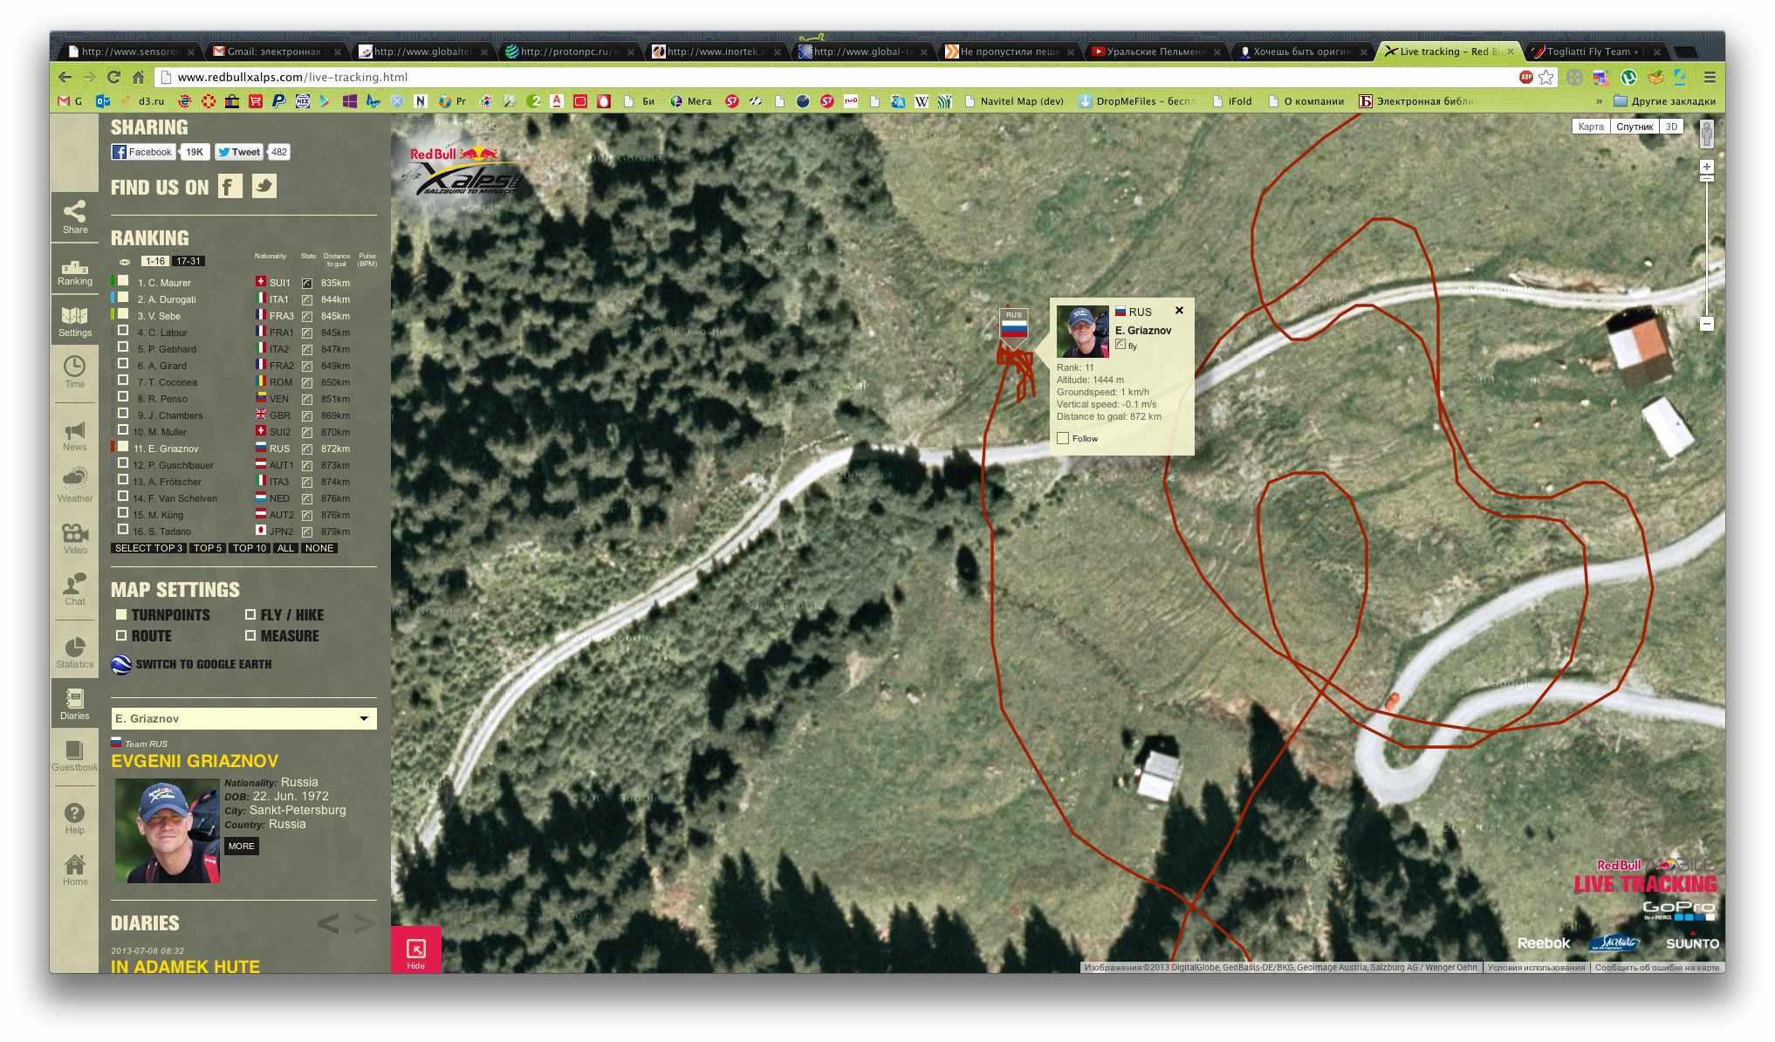Switch the map to Карта view

pos(1590,127)
